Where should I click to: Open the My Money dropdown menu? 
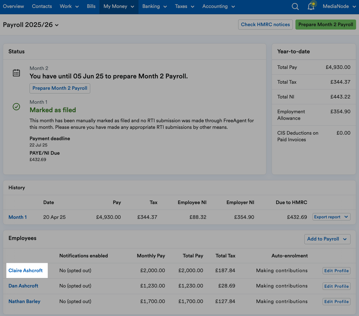pyautogui.click(x=119, y=6)
